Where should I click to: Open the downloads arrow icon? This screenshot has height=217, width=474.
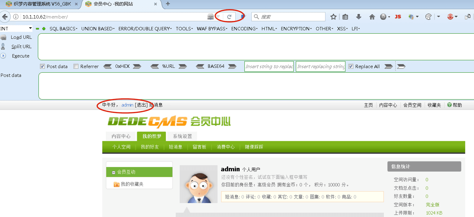pyautogui.click(x=359, y=17)
